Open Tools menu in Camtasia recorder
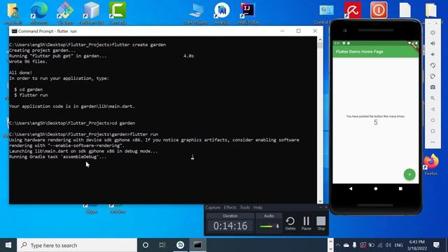Viewport: 448px width, 252px height. click(245, 207)
